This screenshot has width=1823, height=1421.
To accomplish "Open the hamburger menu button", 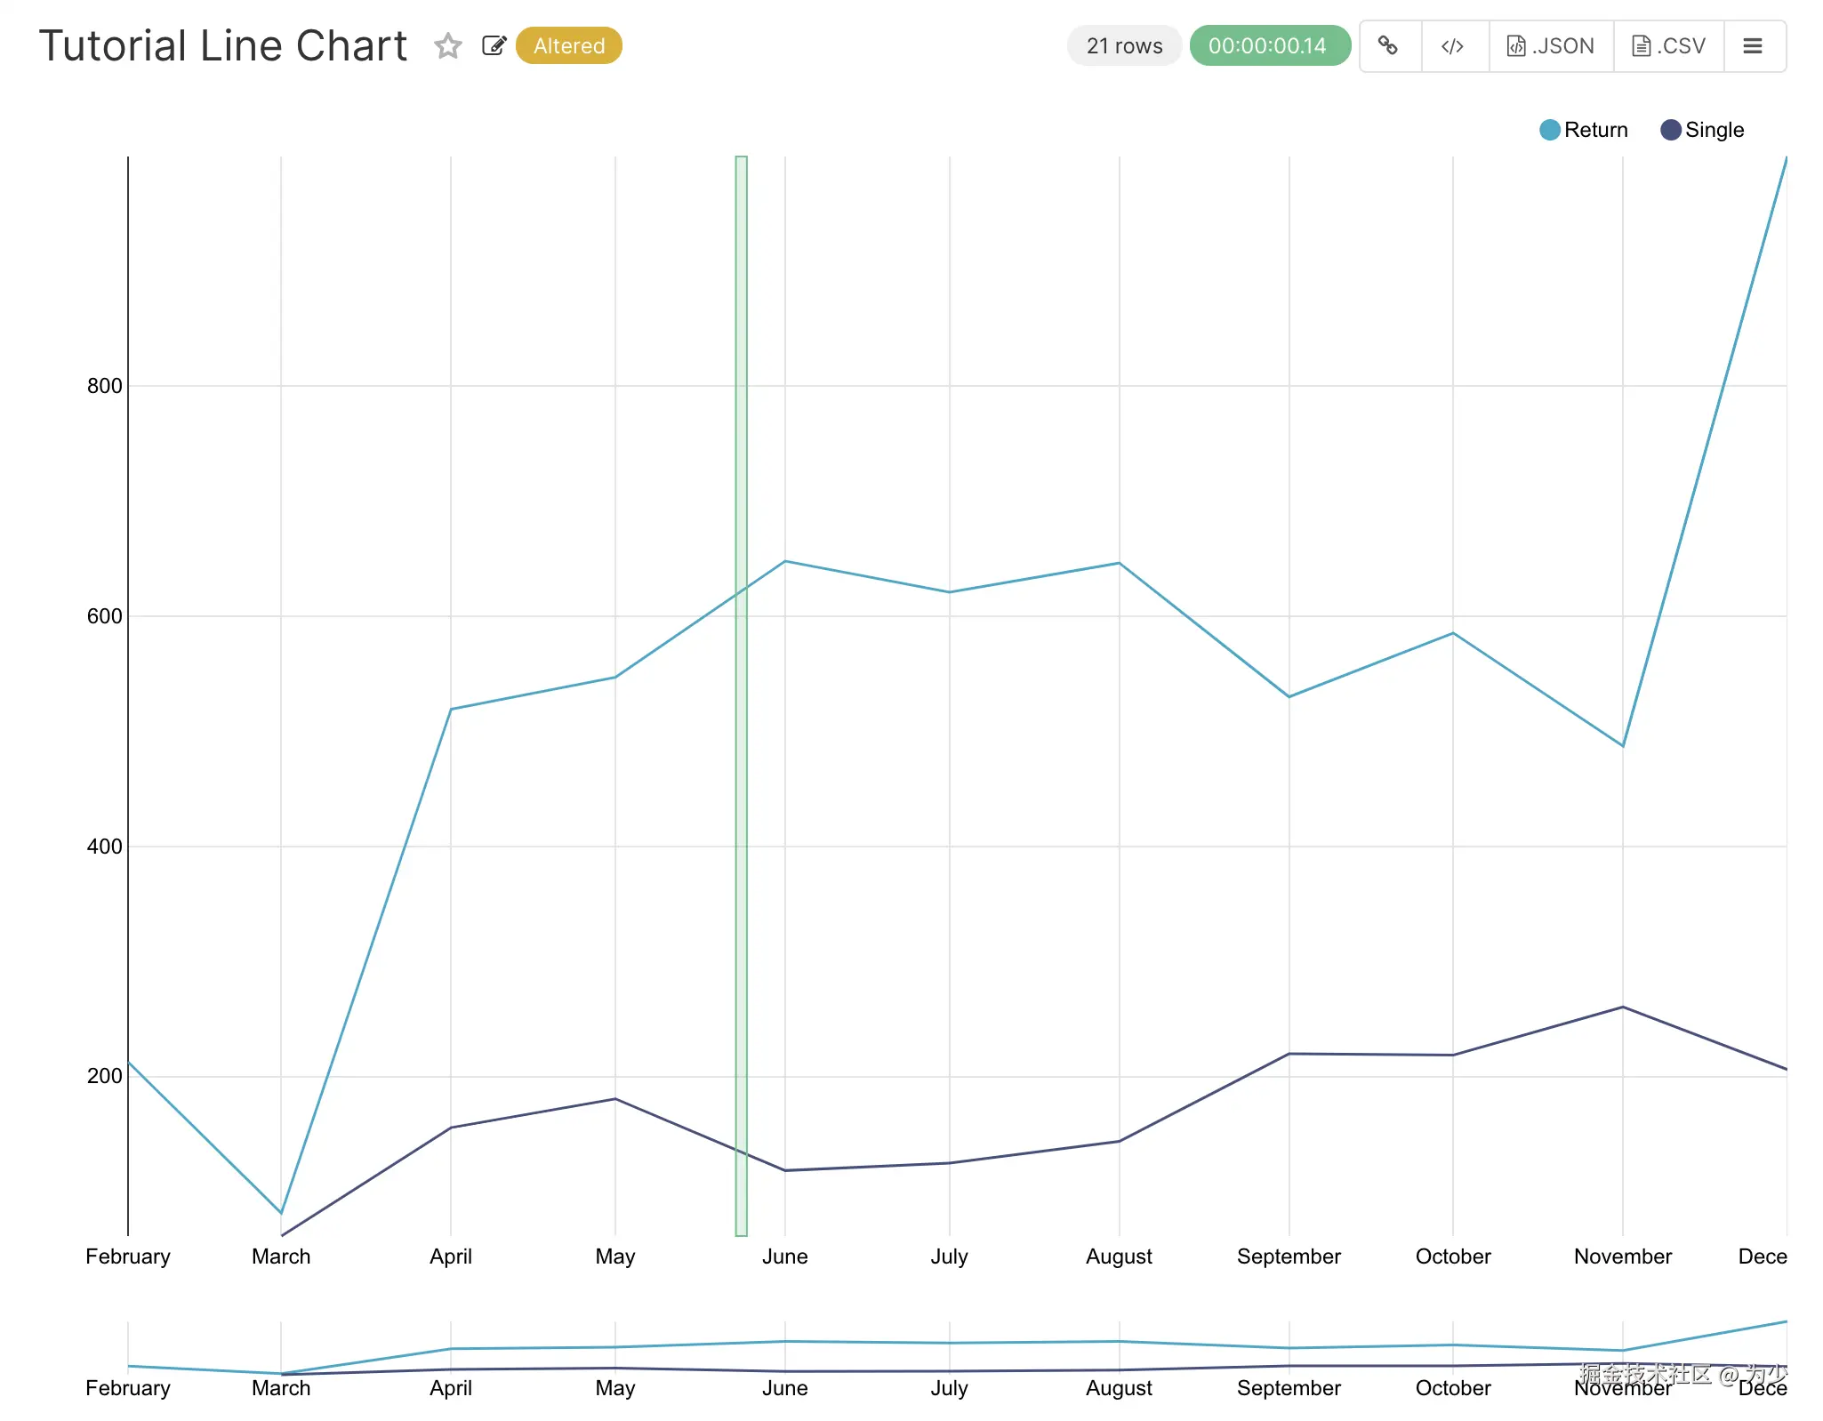I will point(1753,46).
